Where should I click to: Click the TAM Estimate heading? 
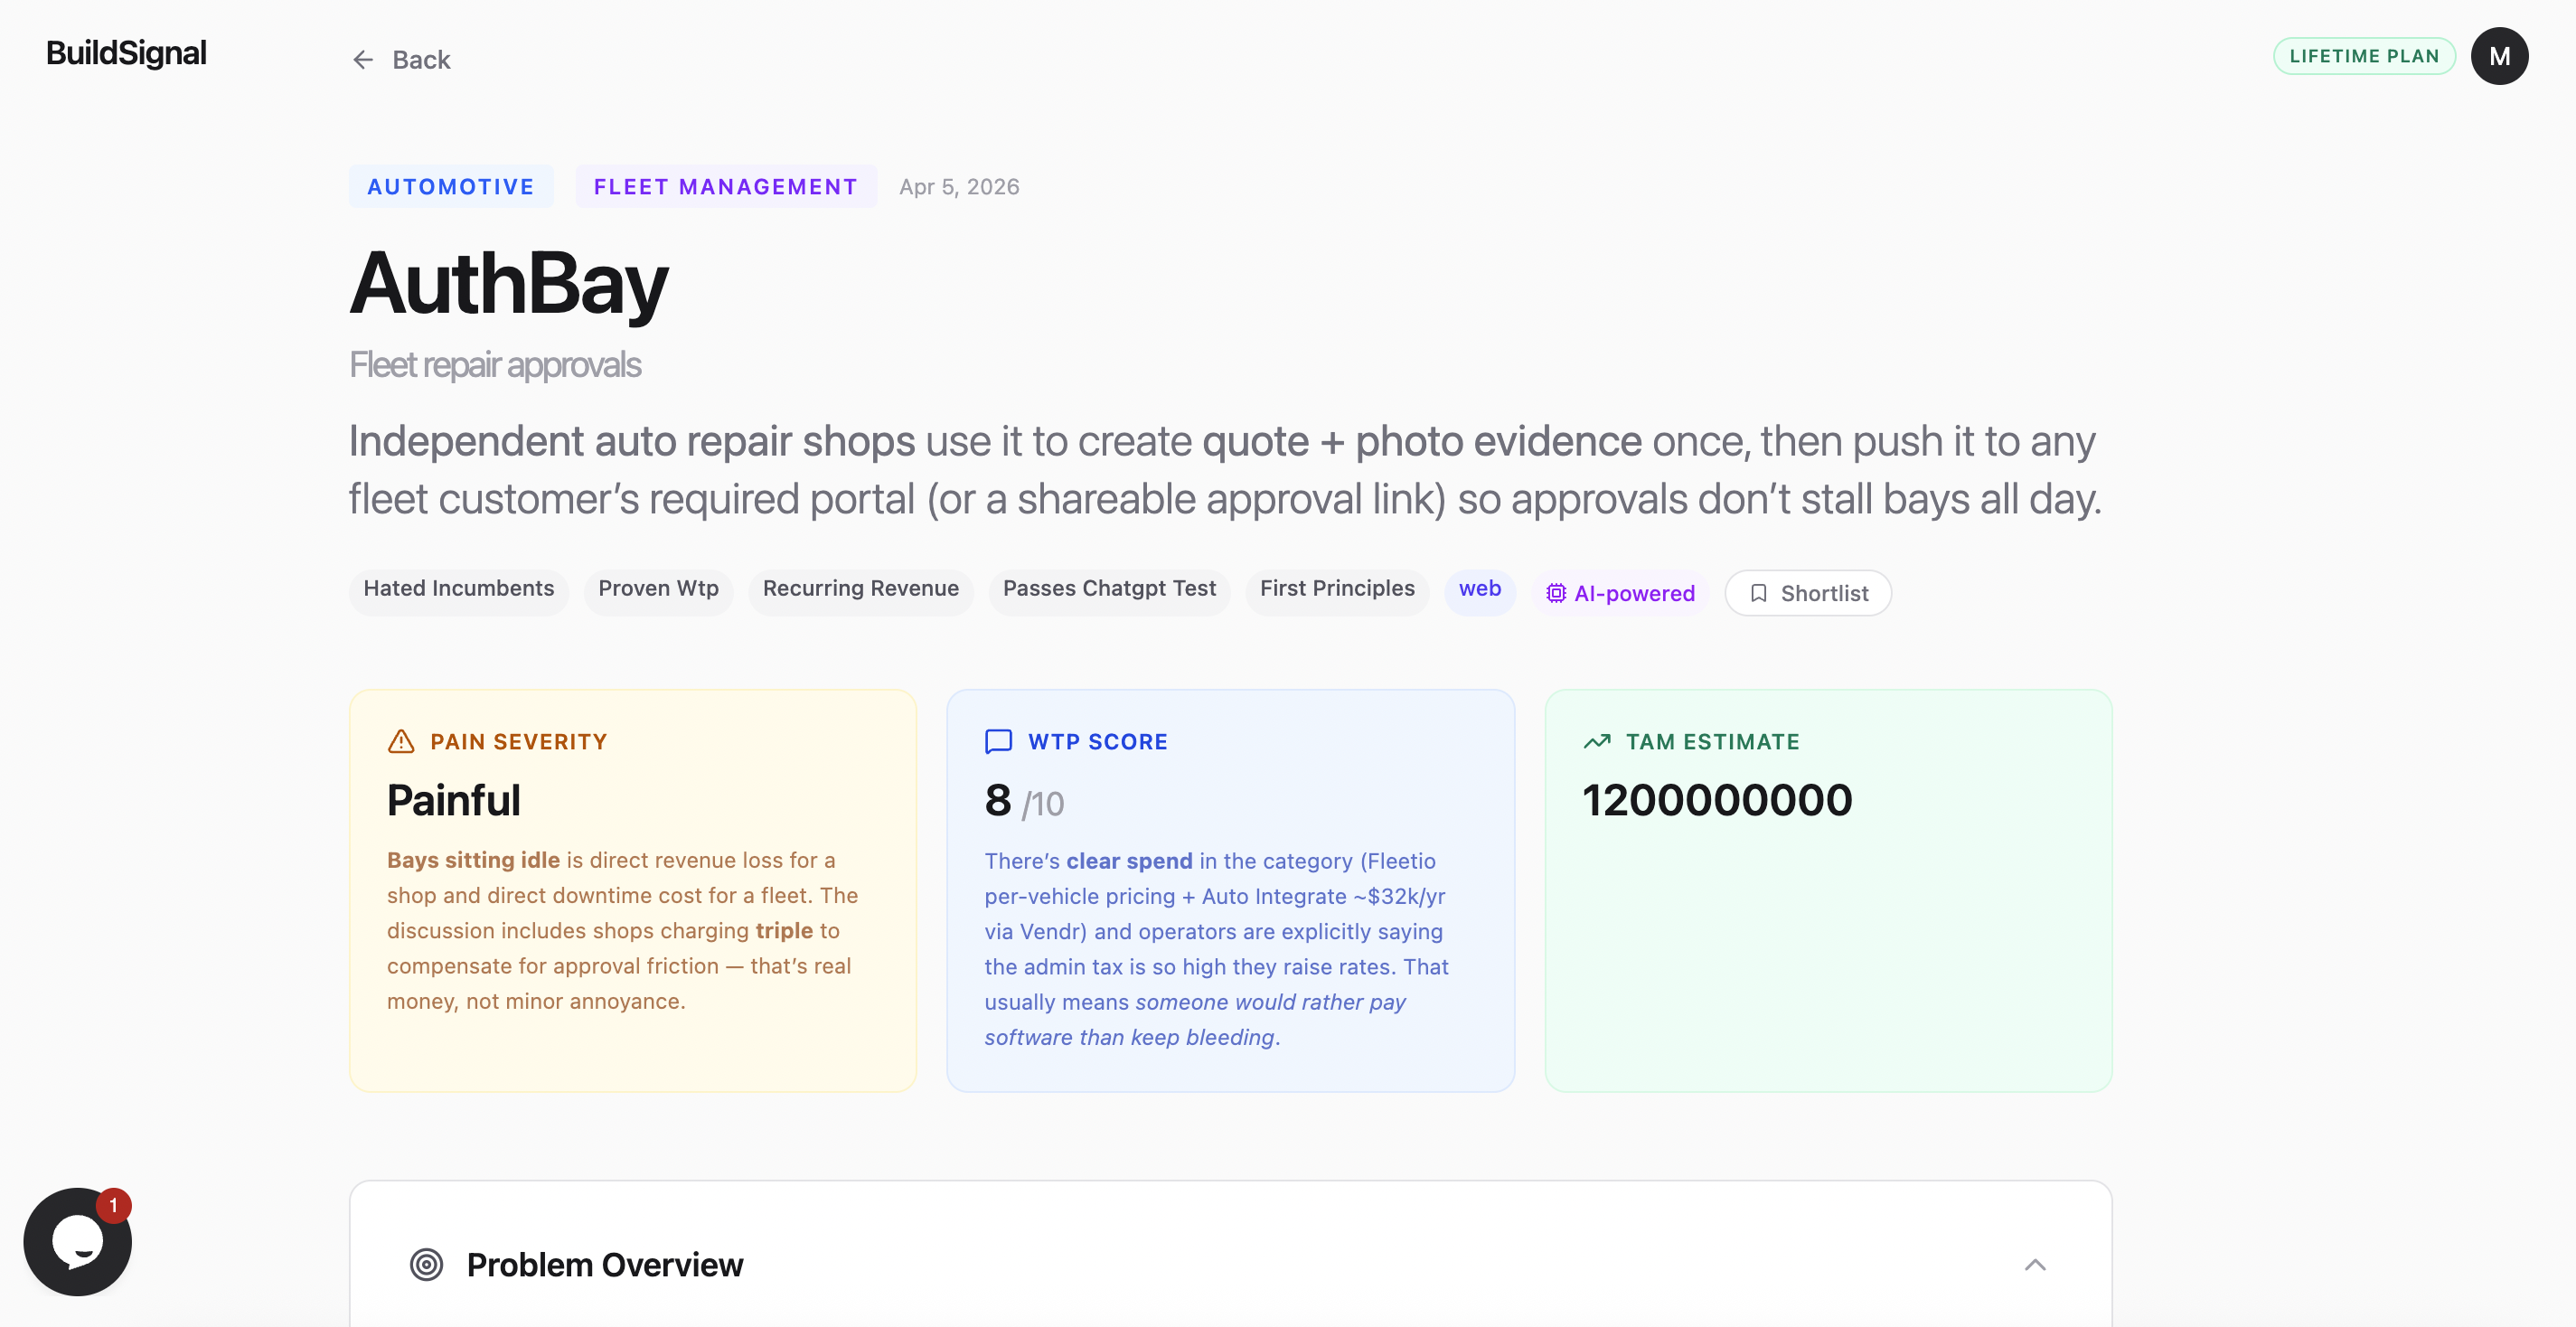pyautogui.click(x=1712, y=742)
